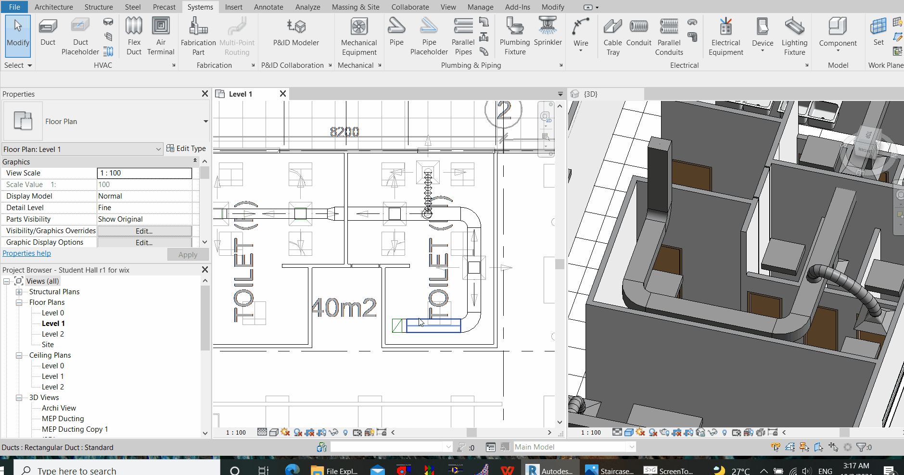Click Edit for Graphic Display Options
The width and height of the screenshot is (904, 475).
coord(144,243)
